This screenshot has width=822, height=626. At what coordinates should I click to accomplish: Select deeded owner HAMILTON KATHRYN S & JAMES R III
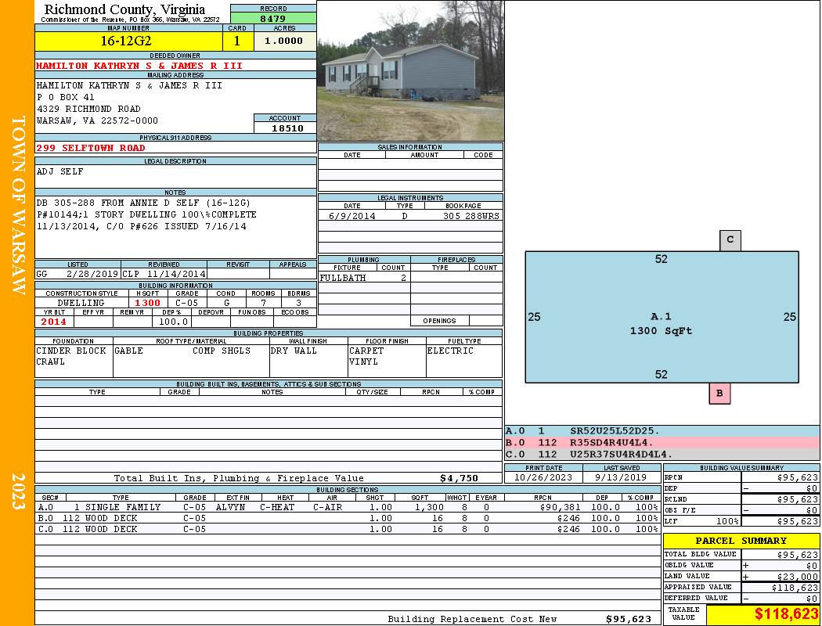coord(139,66)
